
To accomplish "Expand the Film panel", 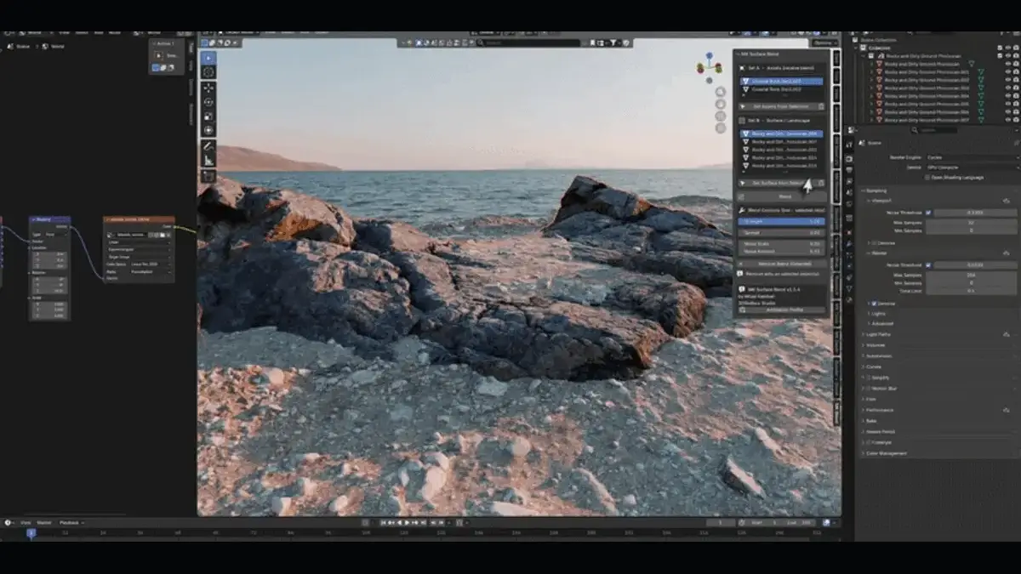I will click(x=870, y=399).
